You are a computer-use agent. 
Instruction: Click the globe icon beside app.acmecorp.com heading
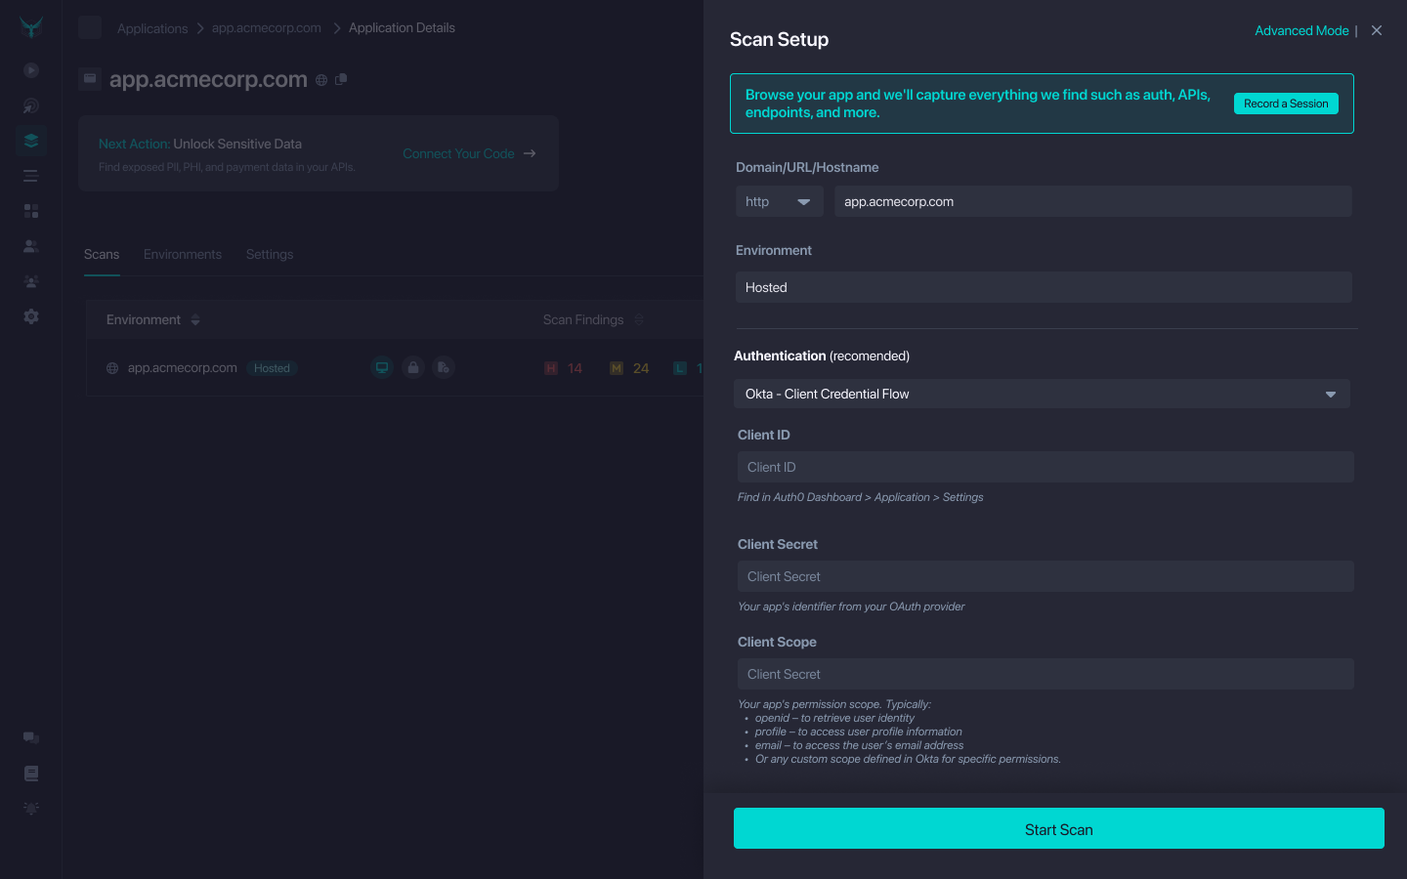point(321,79)
